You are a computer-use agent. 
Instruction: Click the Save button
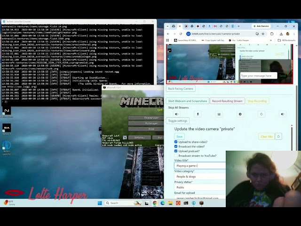[180, 137]
